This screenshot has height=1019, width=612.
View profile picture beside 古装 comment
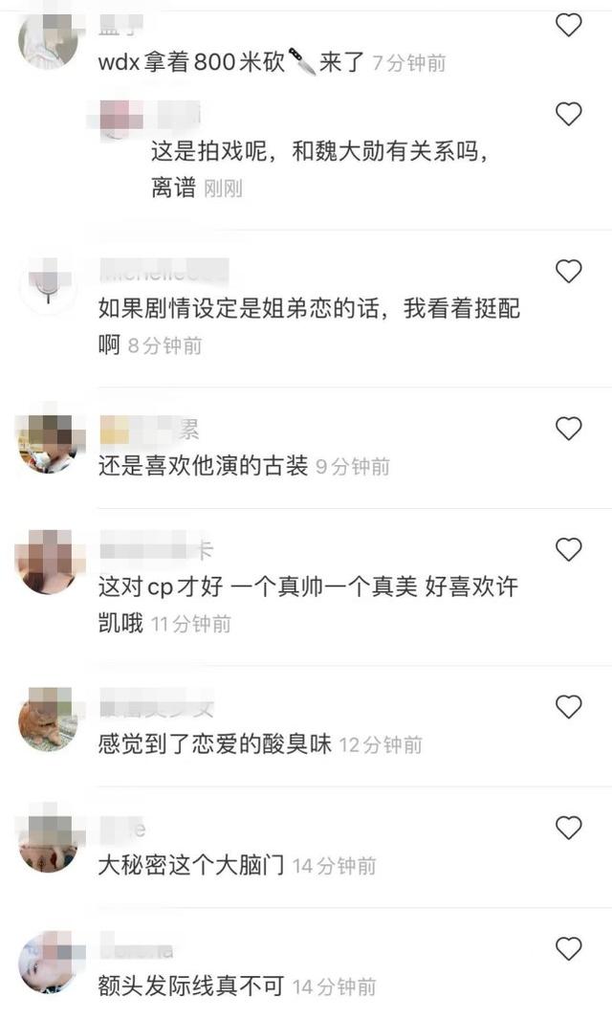coord(49,442)
